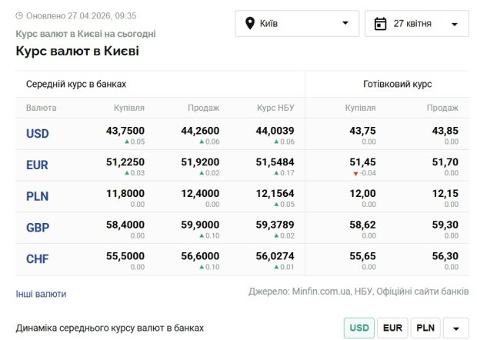Click the red down arrow under EUR cash rate
This screenshot has width=477, height=340.
355,174
